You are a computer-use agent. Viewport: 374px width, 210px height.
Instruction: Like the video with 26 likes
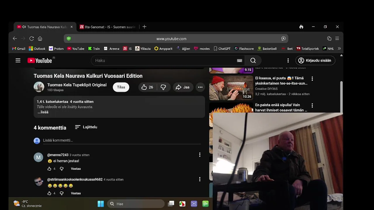tap(148, 87)
